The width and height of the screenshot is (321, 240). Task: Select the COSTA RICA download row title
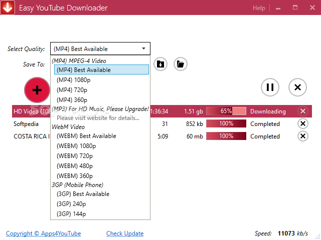coord(32,136)
